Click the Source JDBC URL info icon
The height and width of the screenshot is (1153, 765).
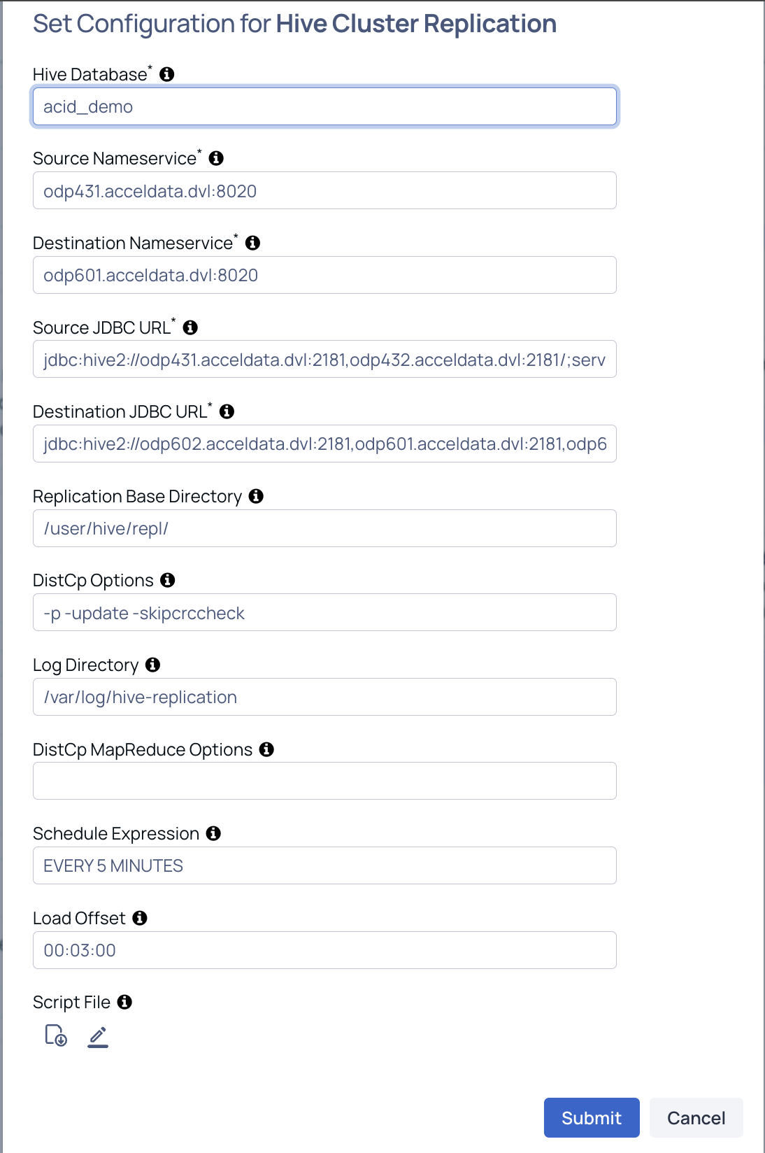pos(190,327)
